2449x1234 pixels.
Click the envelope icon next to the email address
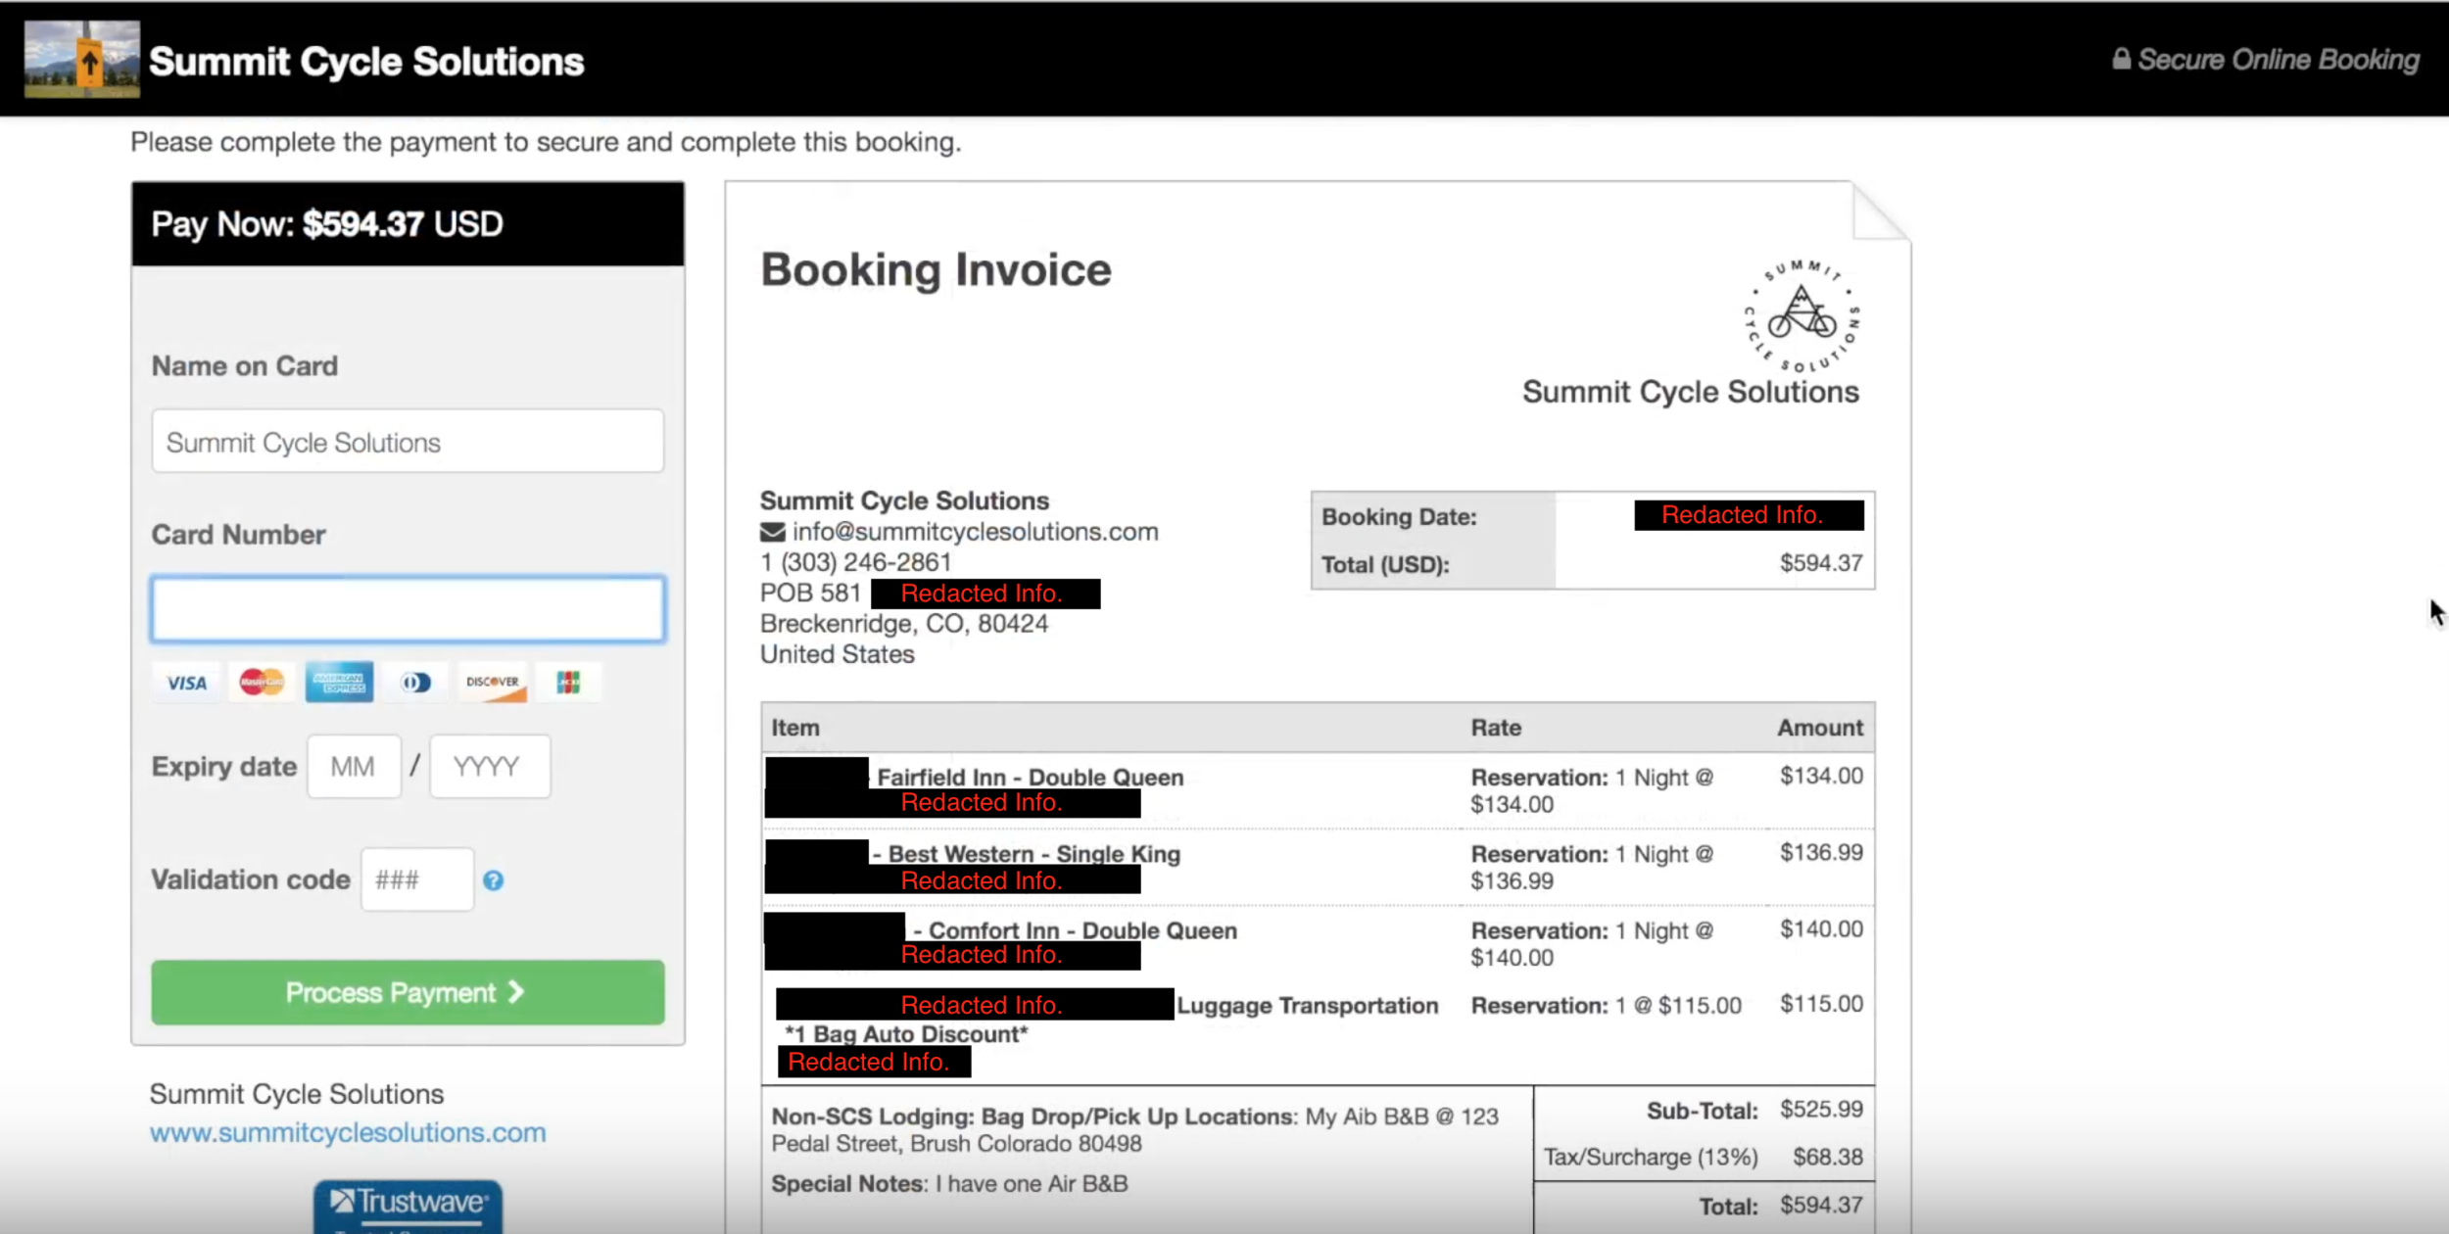pos(772,532)
